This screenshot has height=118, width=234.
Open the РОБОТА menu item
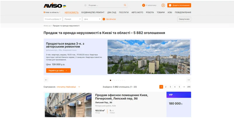tap(150, 13)
